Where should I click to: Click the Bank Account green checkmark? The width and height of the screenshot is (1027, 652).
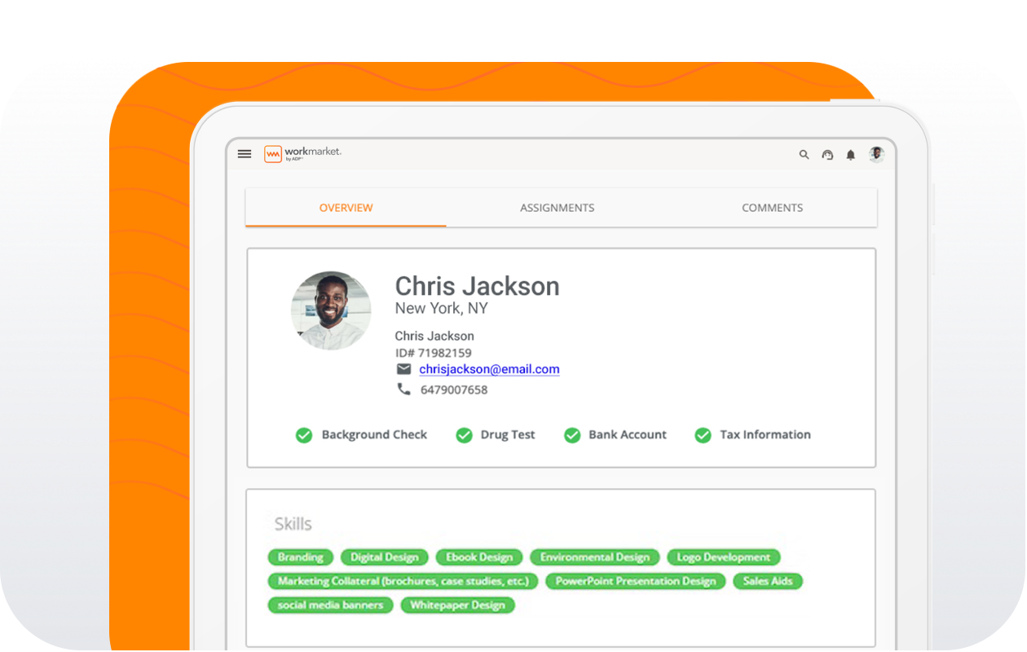pyautogui.click(x=572, y=435)
